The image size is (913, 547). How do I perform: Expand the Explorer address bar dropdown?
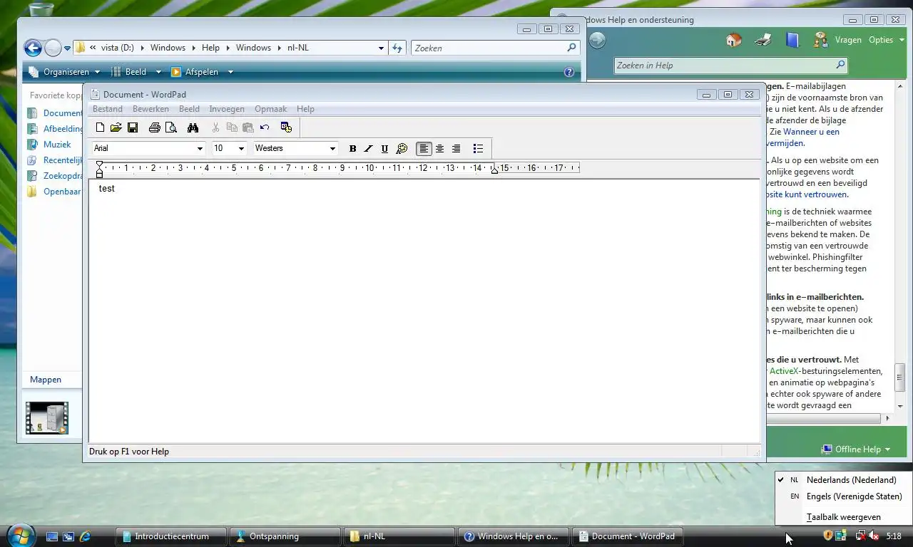pyautogui.click(x=381, y=48)
